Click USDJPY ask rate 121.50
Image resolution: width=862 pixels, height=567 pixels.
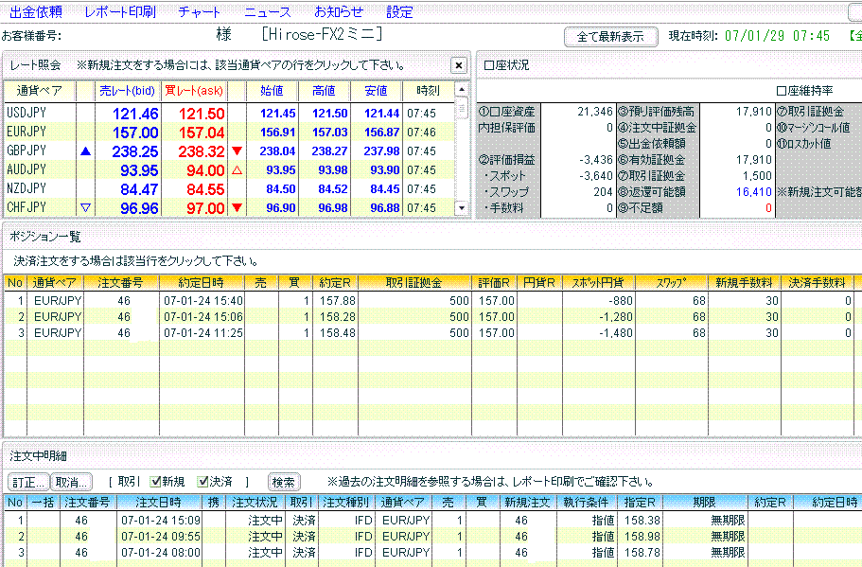point(202,114)
